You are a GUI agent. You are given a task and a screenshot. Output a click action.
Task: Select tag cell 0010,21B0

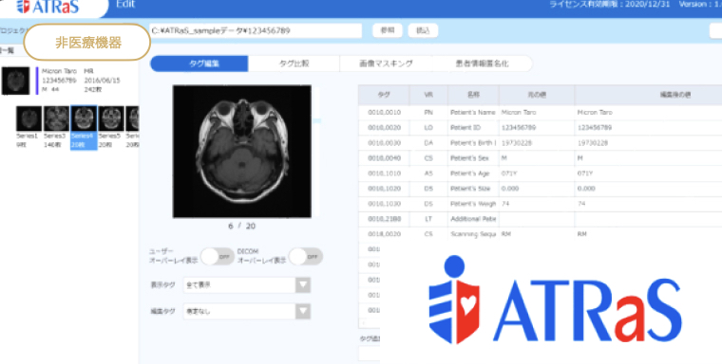point(384,219)
